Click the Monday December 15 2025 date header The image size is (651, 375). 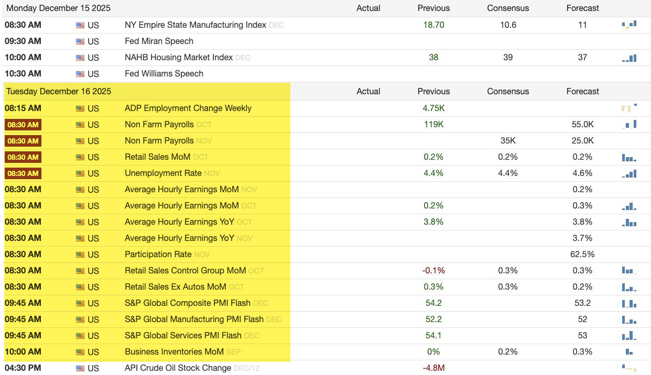coord(58,8)
